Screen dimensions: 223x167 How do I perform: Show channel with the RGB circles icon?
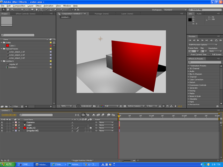(x=102, y=106)
